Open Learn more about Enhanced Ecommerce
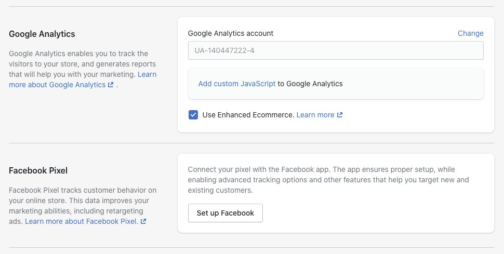 pos(315,115)
